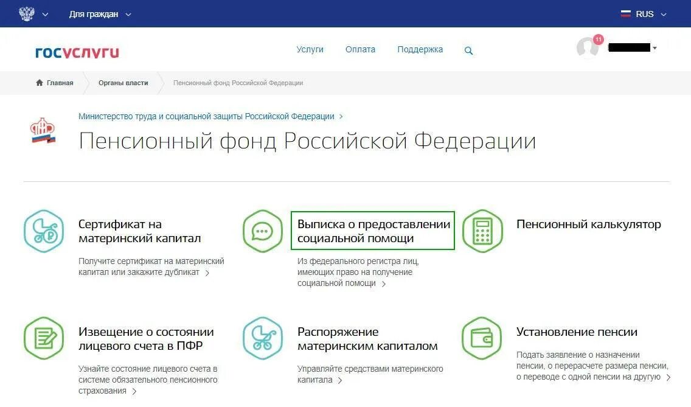Open 'Выписка о предоставлении социальной помощи'

pyautogui.click(x=373, y=231)
